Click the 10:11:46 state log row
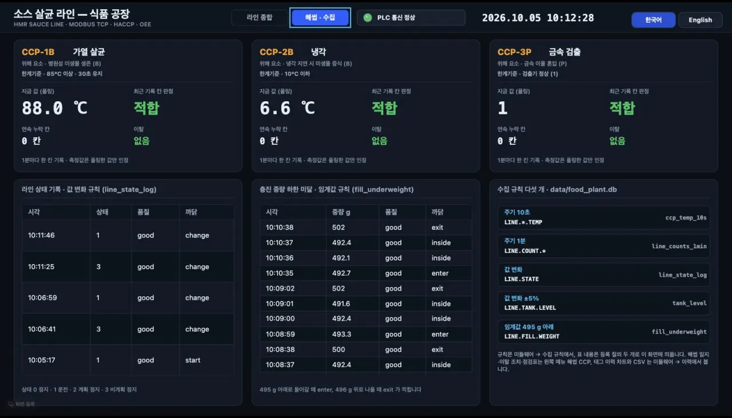 128,236
